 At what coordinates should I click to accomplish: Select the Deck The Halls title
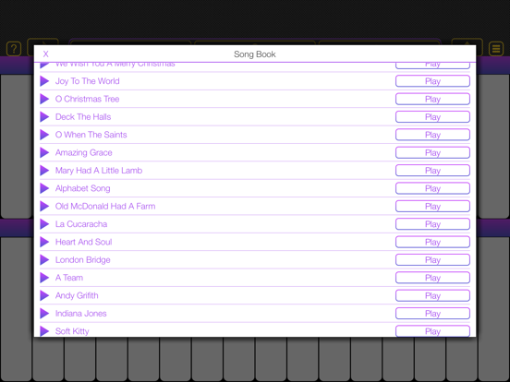tap(83, 117)
